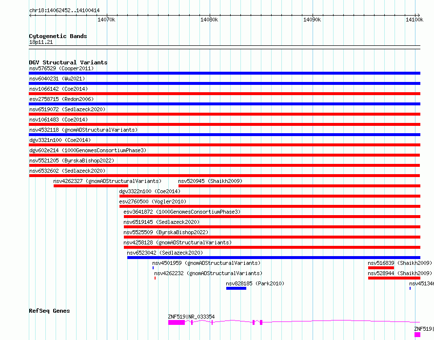The image size is (434, 340).
Task: Click the esv2758715 (Redon2006) label
Action: pyautogui.click(x=61, y=99)
